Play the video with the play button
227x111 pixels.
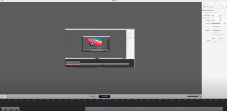click(93, 96)
